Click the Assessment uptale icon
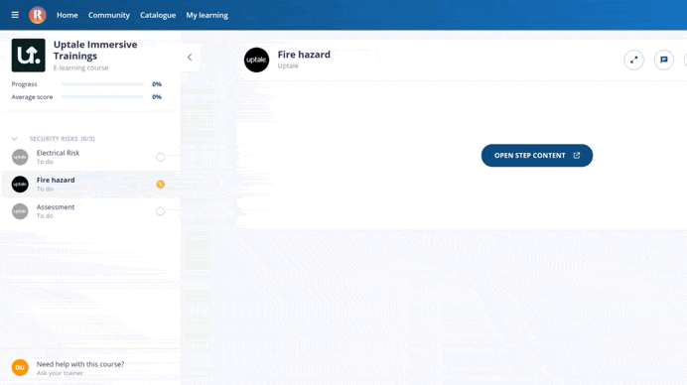 [x=20, y=211]
